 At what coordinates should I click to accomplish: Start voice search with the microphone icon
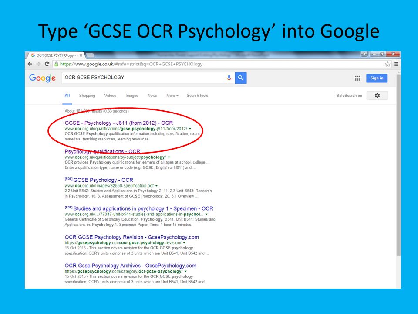pos(229,78)
